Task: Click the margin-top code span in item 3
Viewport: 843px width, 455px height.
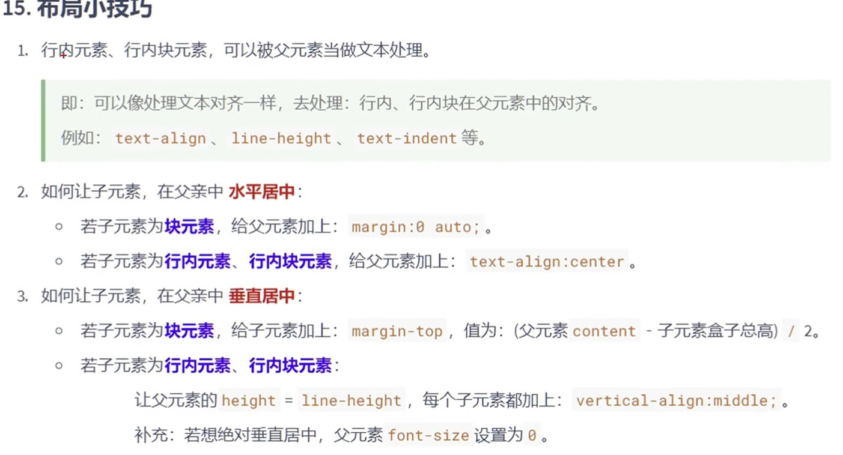Action: (x=397, y=331)
